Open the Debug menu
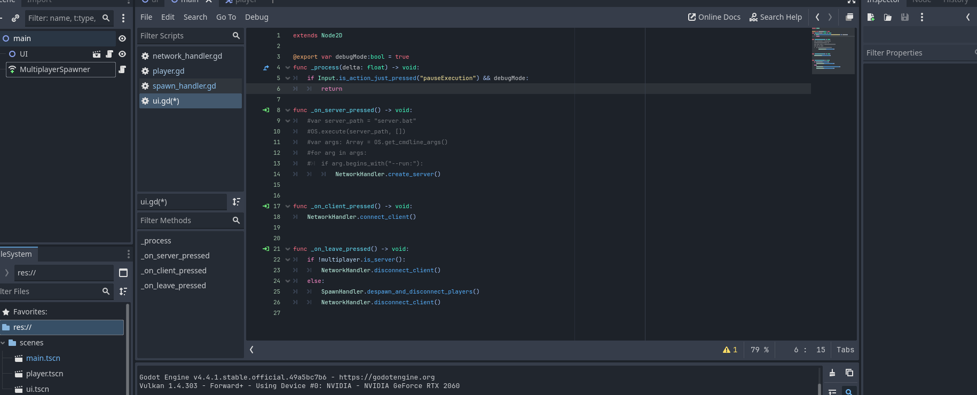 [256, 17]
